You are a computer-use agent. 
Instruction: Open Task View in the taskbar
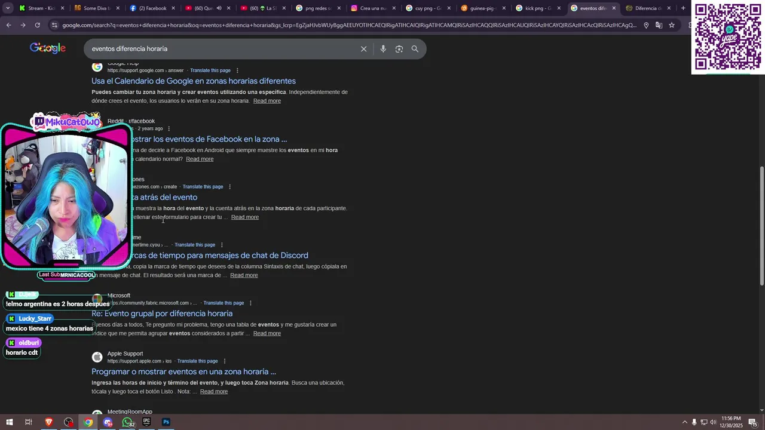coord(28,422)
